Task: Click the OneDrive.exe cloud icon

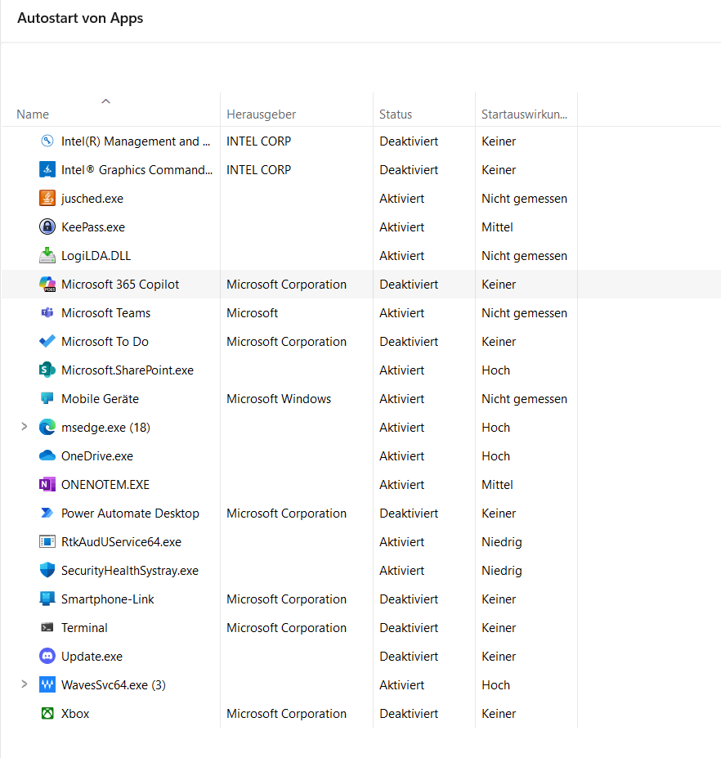Action: (47, 456)
